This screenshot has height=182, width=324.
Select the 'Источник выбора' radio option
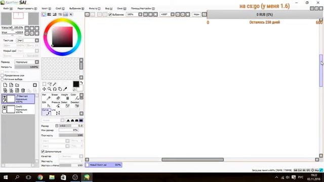[x=3, y=79]
